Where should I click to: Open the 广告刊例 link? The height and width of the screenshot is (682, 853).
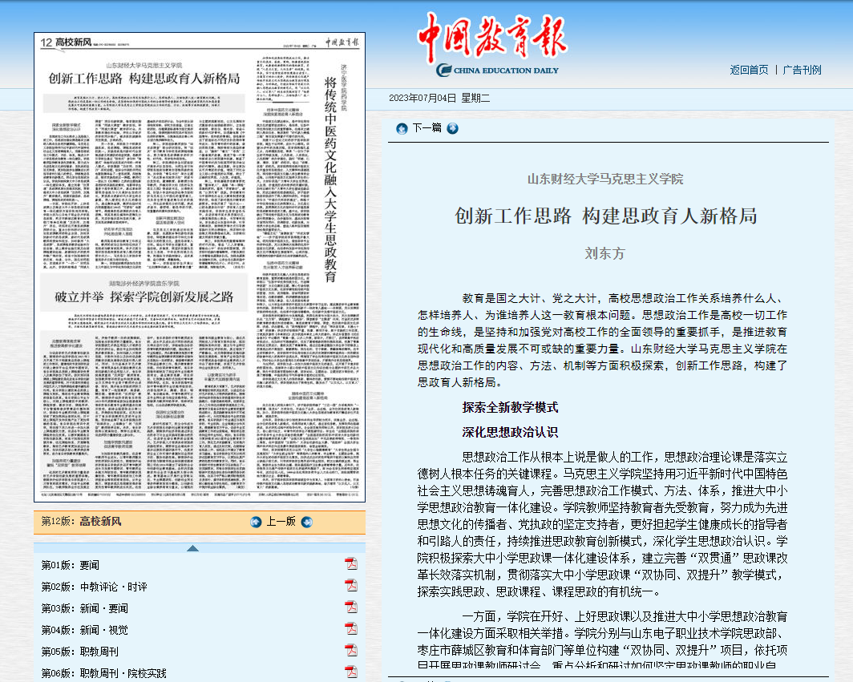click(x=802, y=70)
